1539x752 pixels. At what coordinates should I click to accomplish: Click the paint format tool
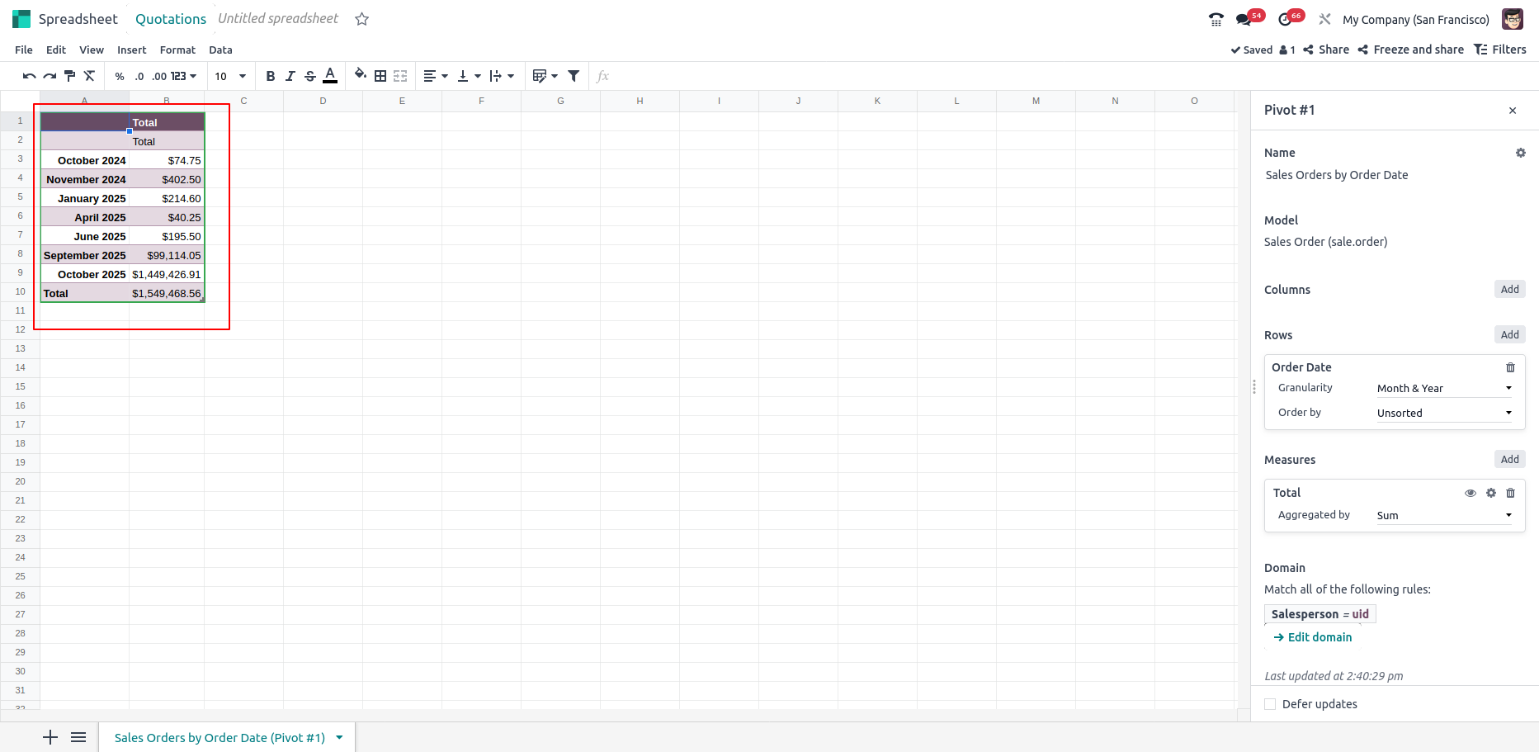[x=69, y=76]
